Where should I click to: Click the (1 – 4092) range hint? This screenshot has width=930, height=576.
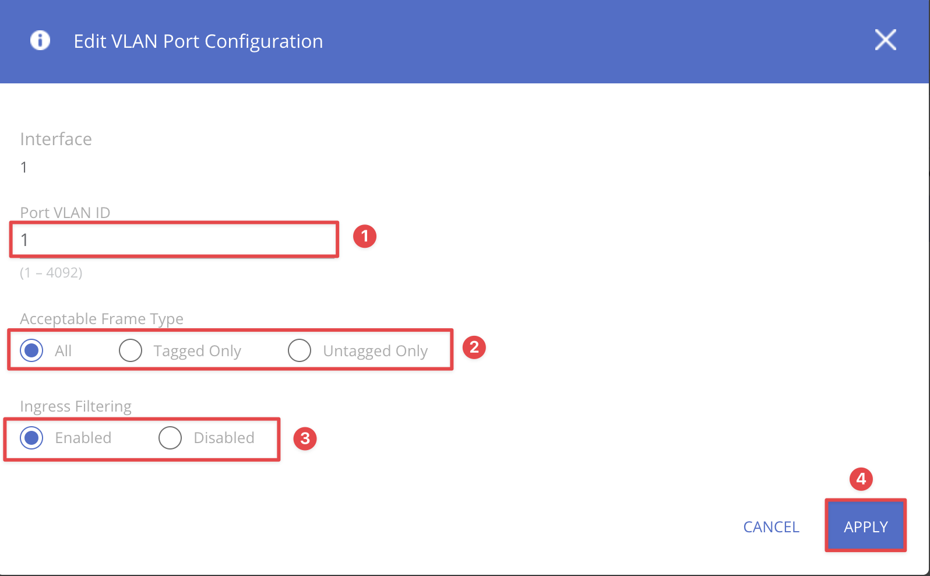[51, 273]
